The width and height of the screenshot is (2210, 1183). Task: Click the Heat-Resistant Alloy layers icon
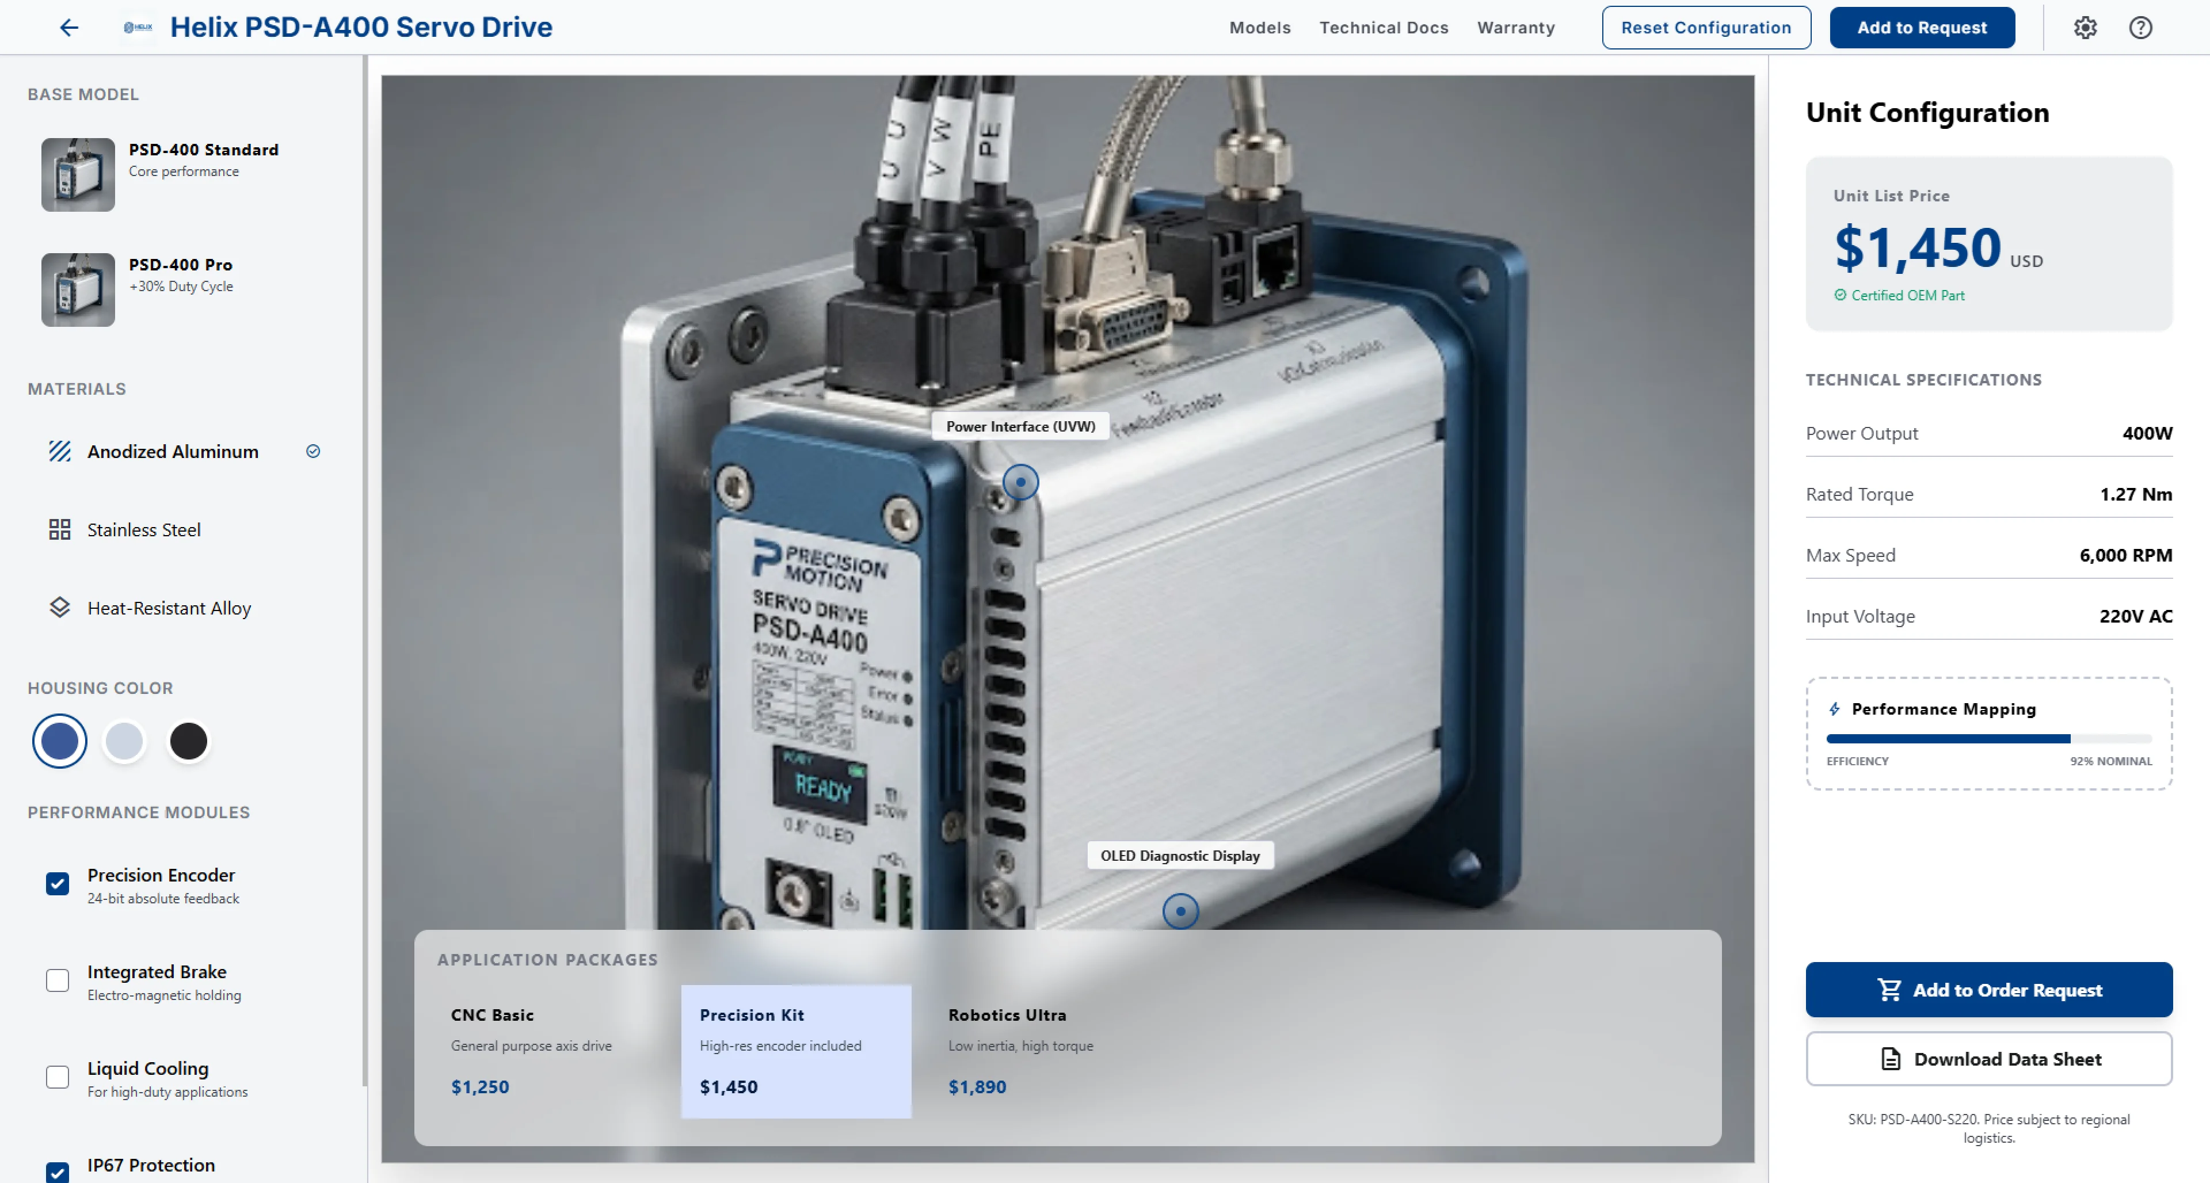click(59, 608)
